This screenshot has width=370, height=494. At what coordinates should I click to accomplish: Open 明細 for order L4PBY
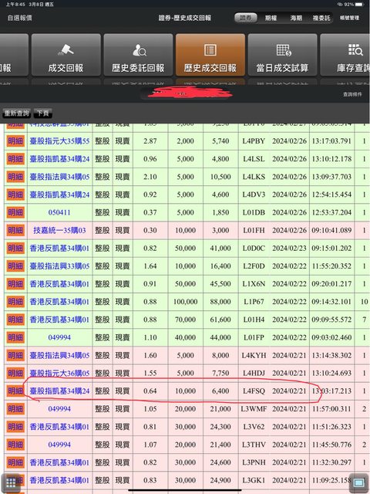coord(15,141)
